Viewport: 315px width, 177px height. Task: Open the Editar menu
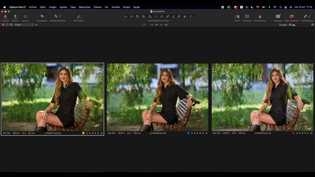click(43, 7)
